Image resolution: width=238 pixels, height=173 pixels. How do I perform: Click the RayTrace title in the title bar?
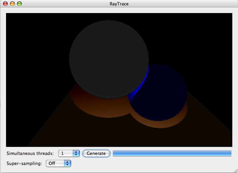pyautogui.click(x=119, y=4)
